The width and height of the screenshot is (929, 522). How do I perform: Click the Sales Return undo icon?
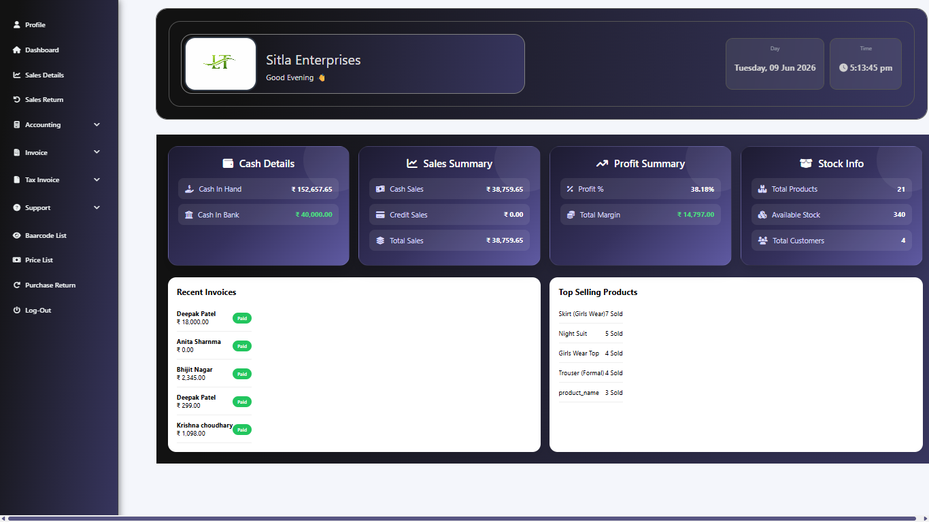[17, 99]
